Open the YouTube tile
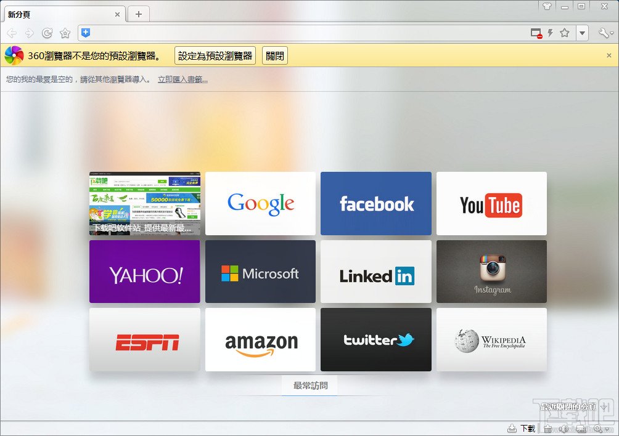The height and width of the screenshot is (436, 619). tap(491, 203)
